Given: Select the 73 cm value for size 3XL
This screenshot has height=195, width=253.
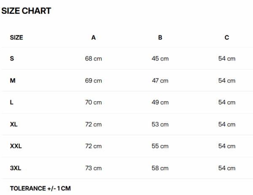Looking at the screenshot, I should tap(94, 168).
